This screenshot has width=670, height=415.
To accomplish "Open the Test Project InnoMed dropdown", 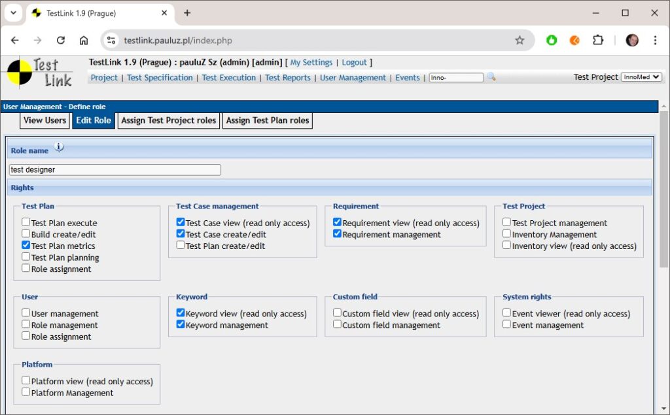I will [641, 77].
